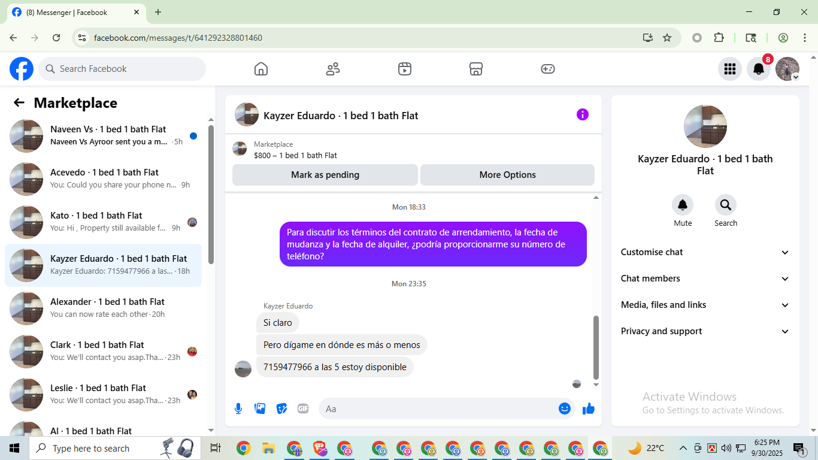Click the Search Facebook field
The height and width of the screenshot is (460, 818).
122,69
